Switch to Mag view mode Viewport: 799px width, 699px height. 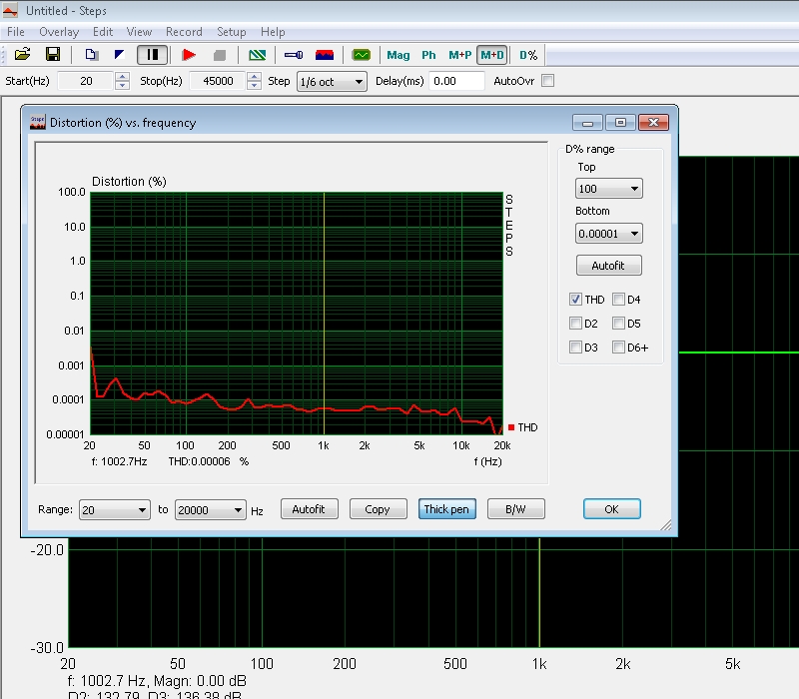398,55
